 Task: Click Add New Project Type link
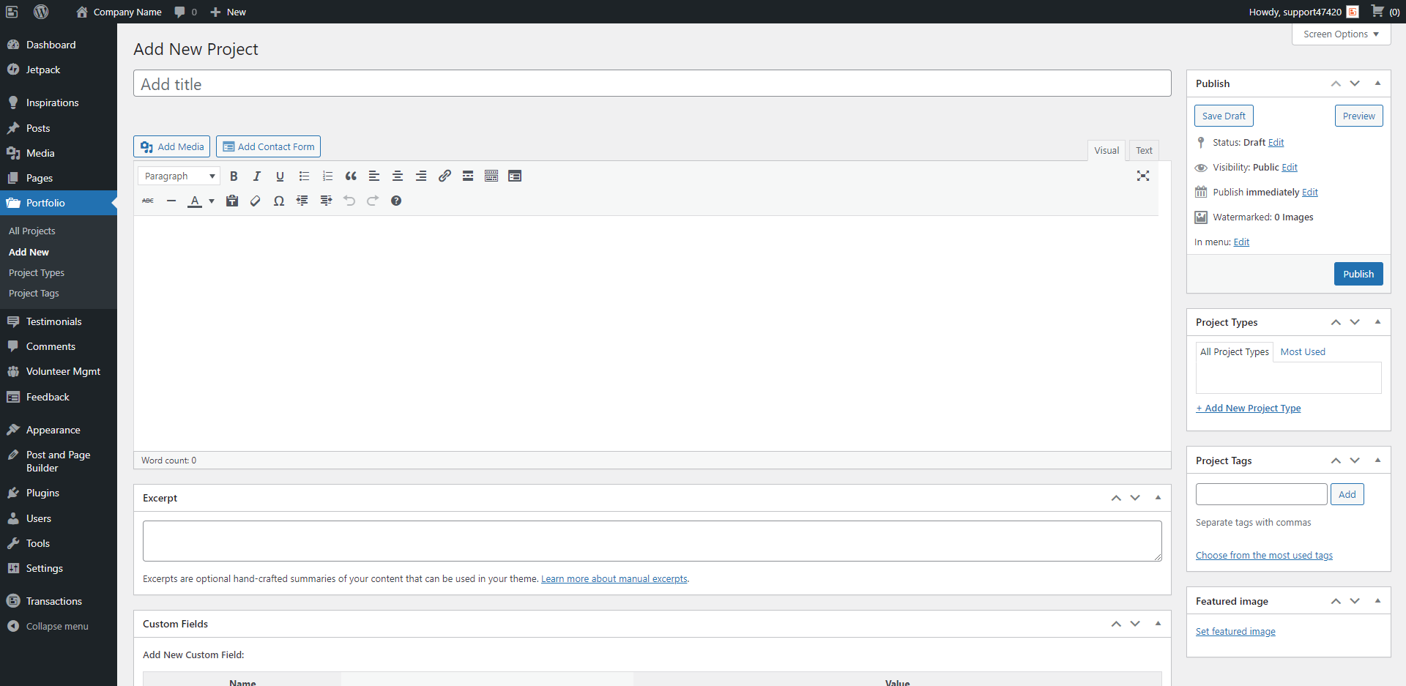1249,409
